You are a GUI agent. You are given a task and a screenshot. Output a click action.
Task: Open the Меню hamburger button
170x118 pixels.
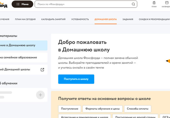(x=22, y=4)
